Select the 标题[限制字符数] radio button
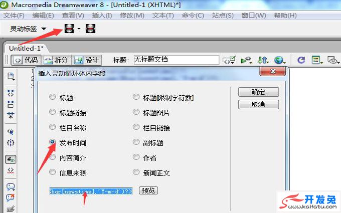Viewport: 341px width, 213px height. tap(136, 97)
